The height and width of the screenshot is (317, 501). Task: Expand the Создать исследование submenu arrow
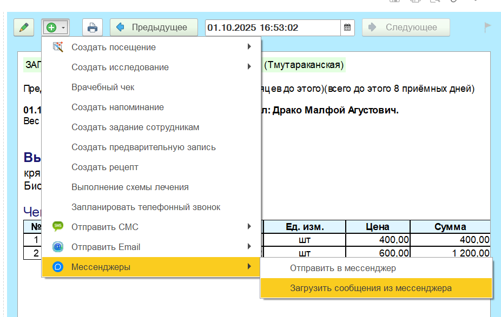pyautogui.click(x=249, y=66)
